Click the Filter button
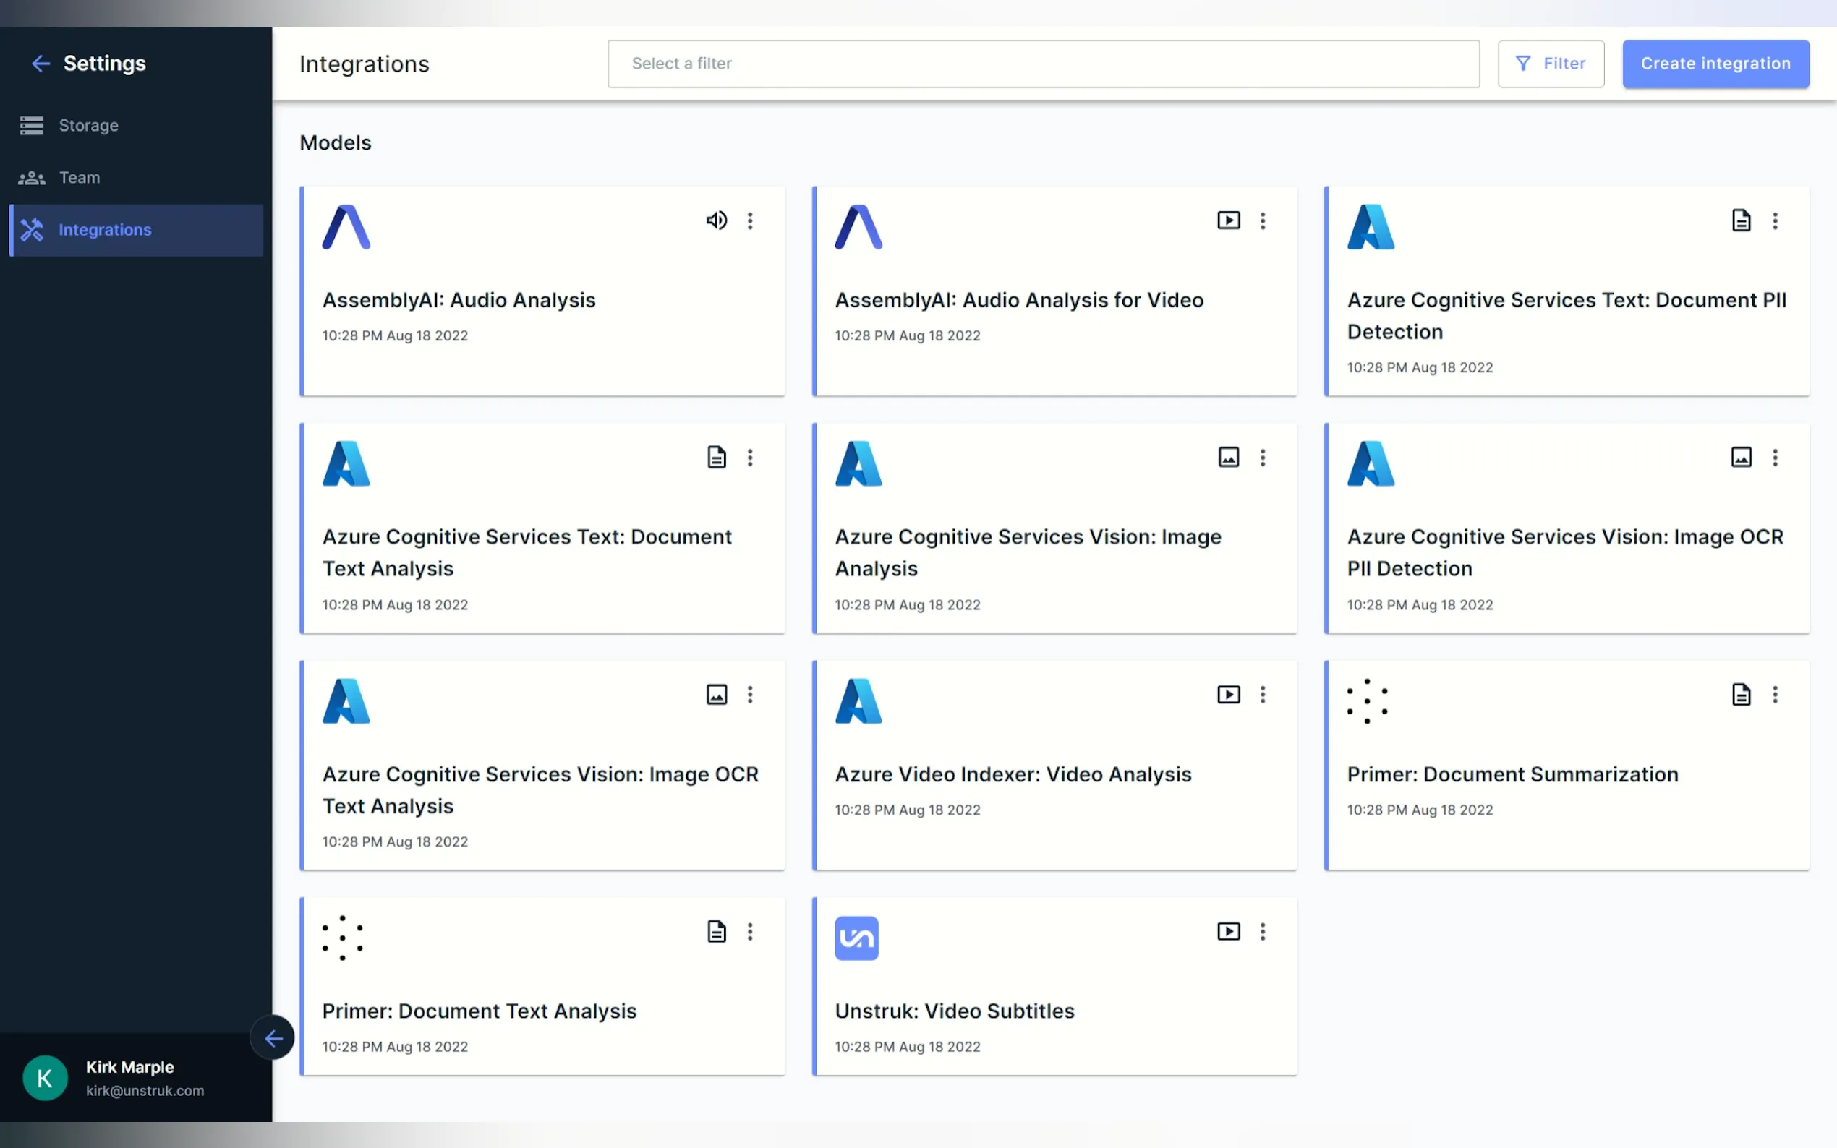Viewport: 1837px width, 1148px height. click(1550, 64)
